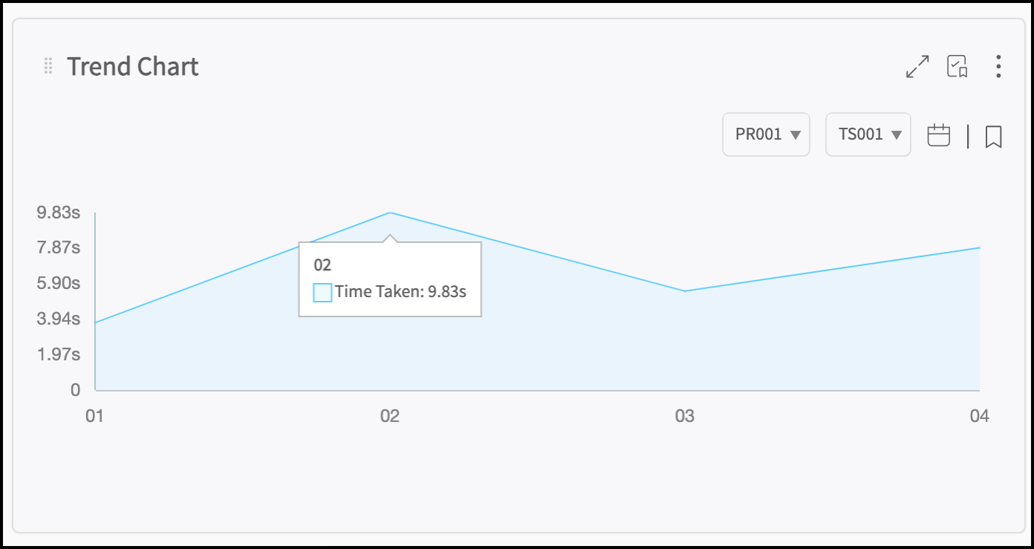The width and height of the screenshot is (1034, 549).
Task: Click the line endpoint at 04
Action: tap(979, 247)
